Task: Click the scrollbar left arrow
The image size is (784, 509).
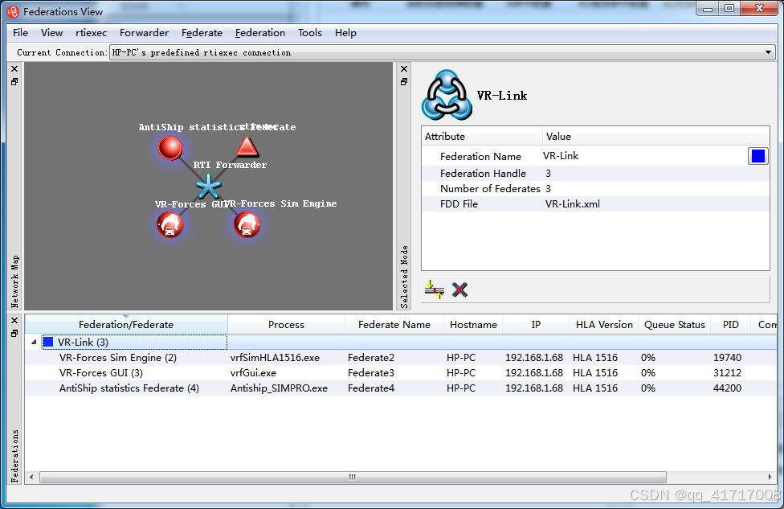Action: point(31,477)
